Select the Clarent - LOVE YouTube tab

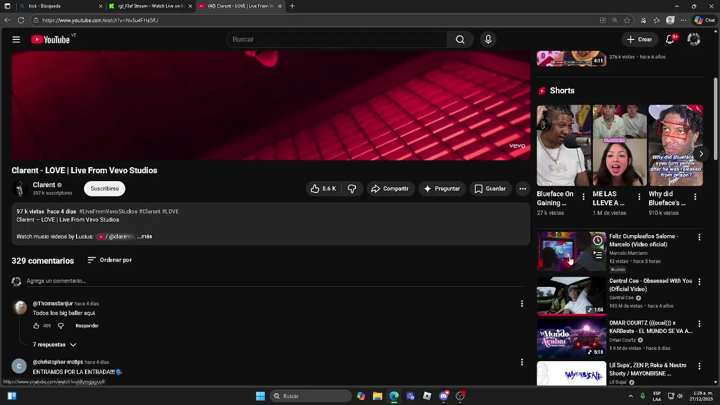pos(240,6)
